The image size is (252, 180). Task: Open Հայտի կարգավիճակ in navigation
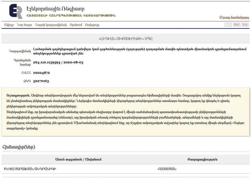tap(51, 25)
